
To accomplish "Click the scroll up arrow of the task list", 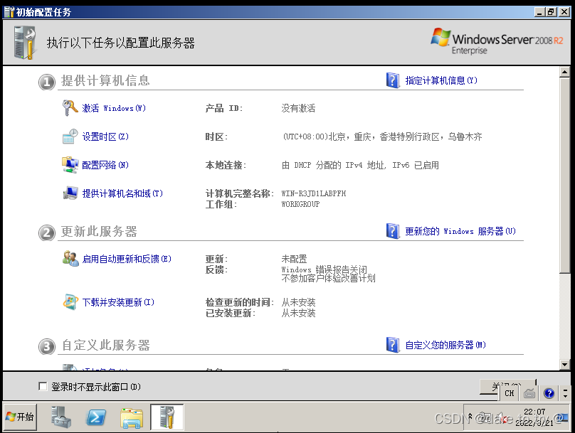I will click(x=565, y=72).
